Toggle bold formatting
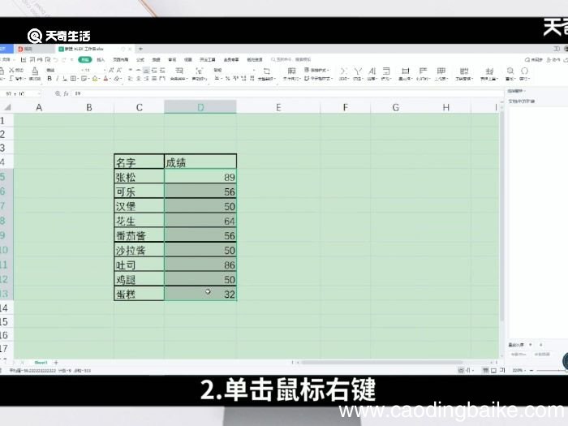Screen dimensions: 568x426 (x=49, y=78)
